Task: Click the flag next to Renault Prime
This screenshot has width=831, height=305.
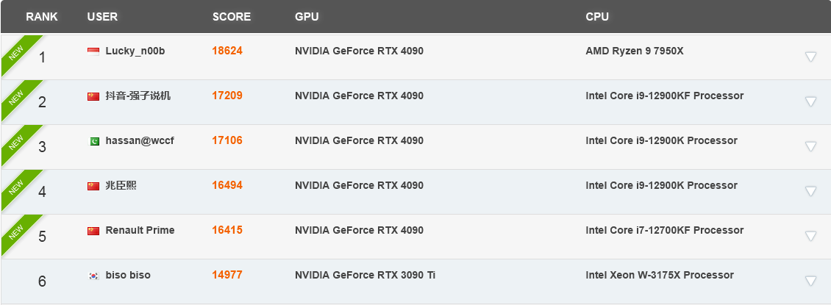Action: (x=93, y=231)
